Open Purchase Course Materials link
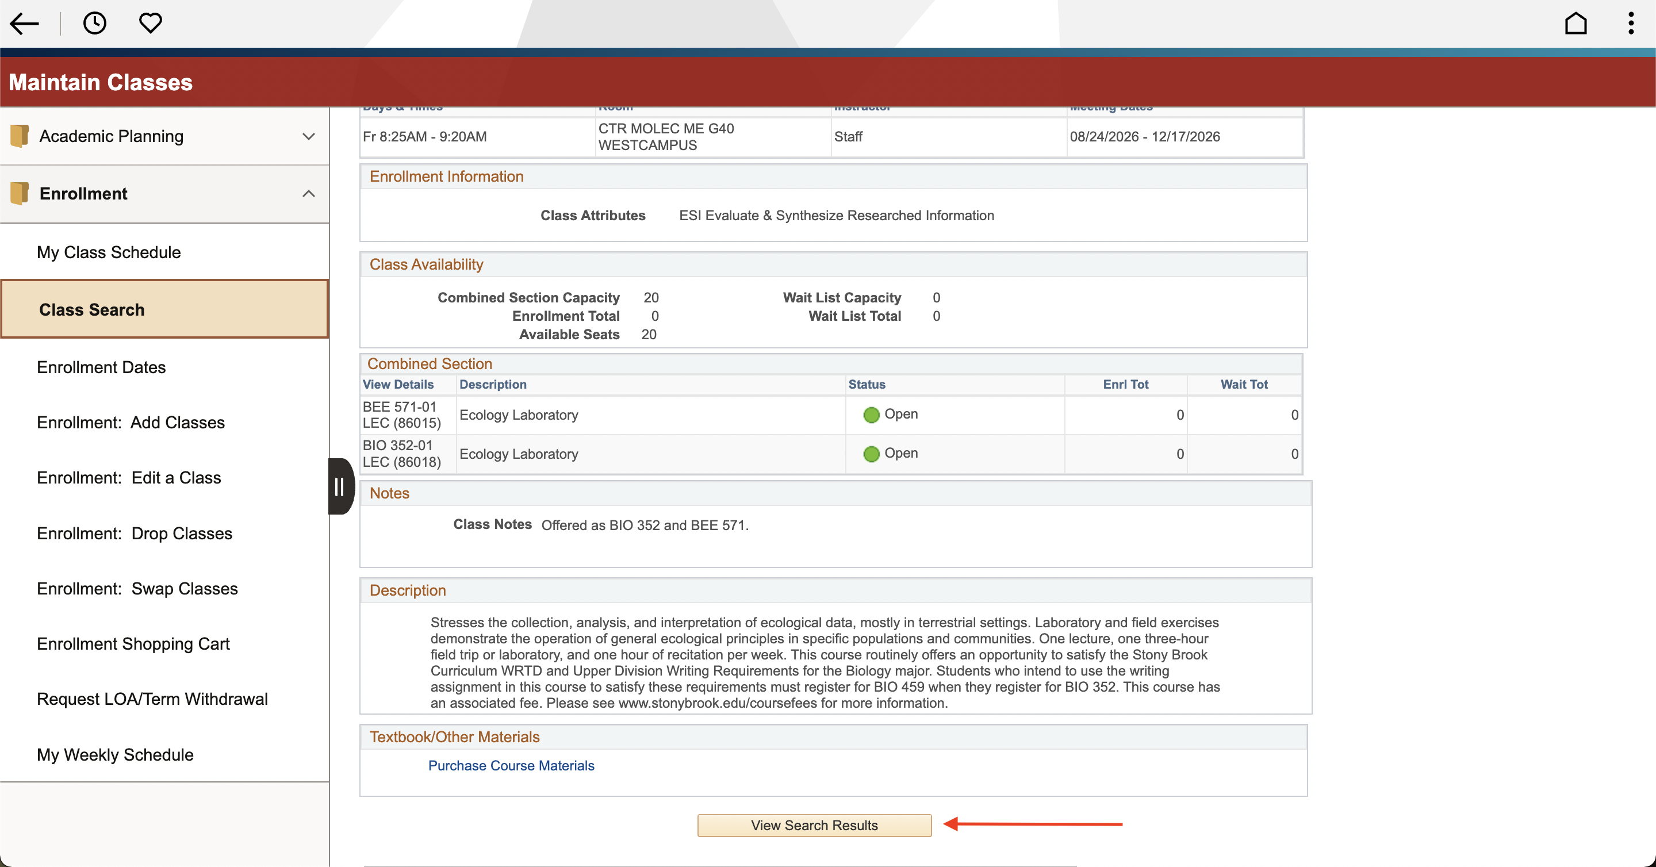The image size is (1656, 867). click(511, 765)
